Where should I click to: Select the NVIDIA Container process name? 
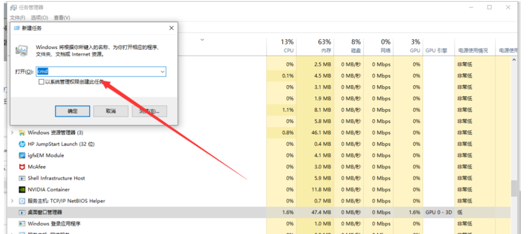pos(49,189)
